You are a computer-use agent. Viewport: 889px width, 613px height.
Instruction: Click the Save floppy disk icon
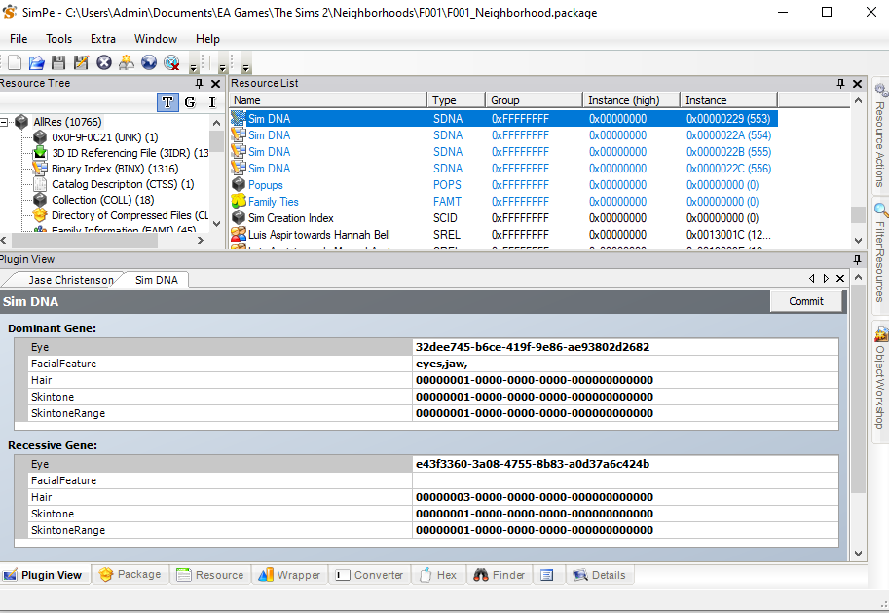click(58, 62)
